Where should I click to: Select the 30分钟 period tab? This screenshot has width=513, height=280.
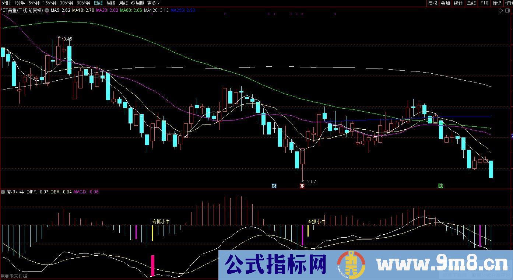(67, 3)
